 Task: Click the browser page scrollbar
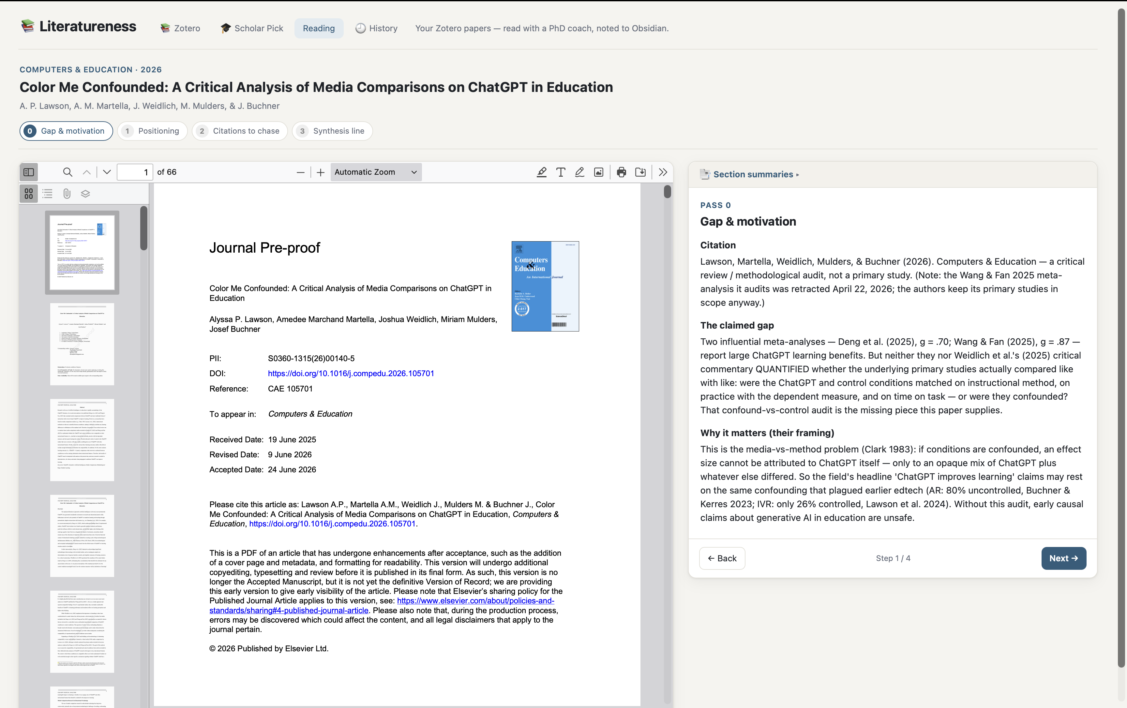click(1121, 337)
